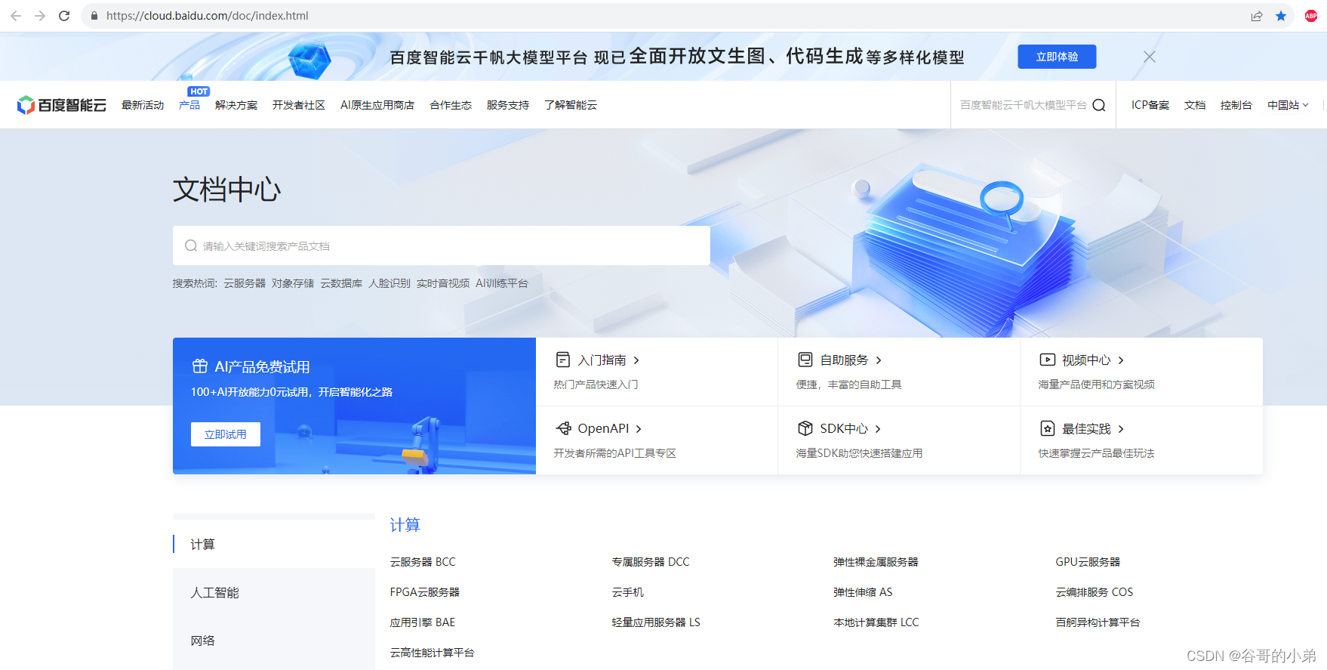The image size is (1327, 670).
Task: Click hot search term 人脸识别
Action: point(389,283)
